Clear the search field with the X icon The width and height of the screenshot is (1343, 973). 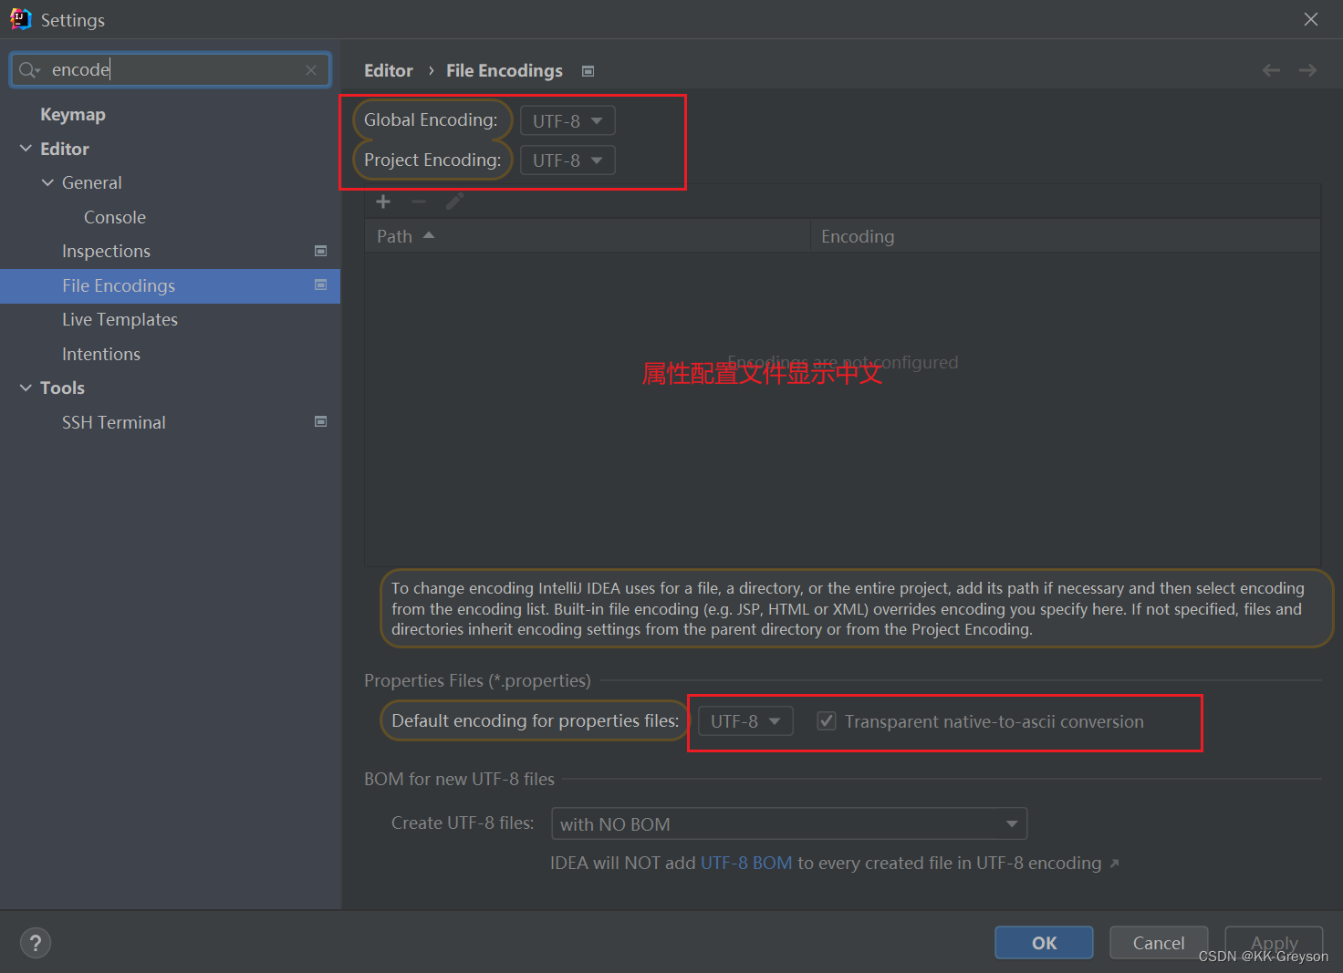311,70
